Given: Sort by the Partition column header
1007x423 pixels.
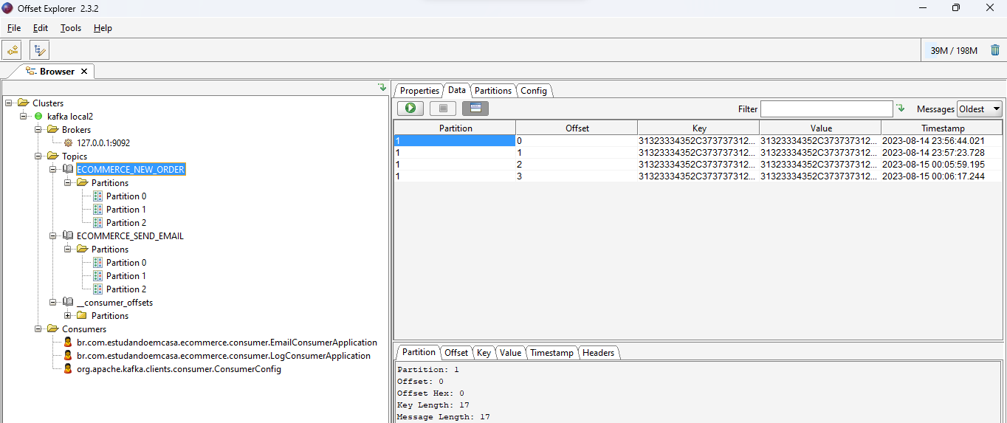Looking at the screenshot, I should point(455,128).
